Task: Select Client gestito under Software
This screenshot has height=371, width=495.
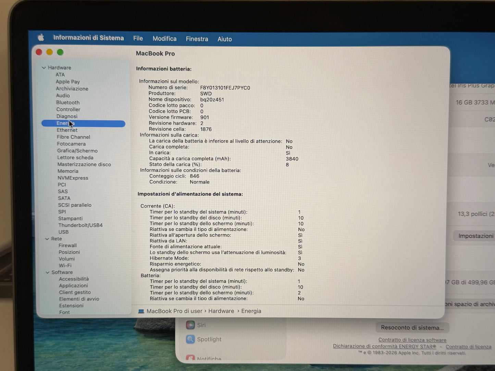Action: [75, 292]
